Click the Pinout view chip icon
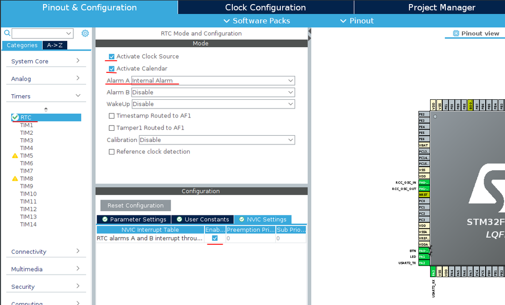This screenshot has height=305, width=505. pyautogui.click(x=456, y=33)
